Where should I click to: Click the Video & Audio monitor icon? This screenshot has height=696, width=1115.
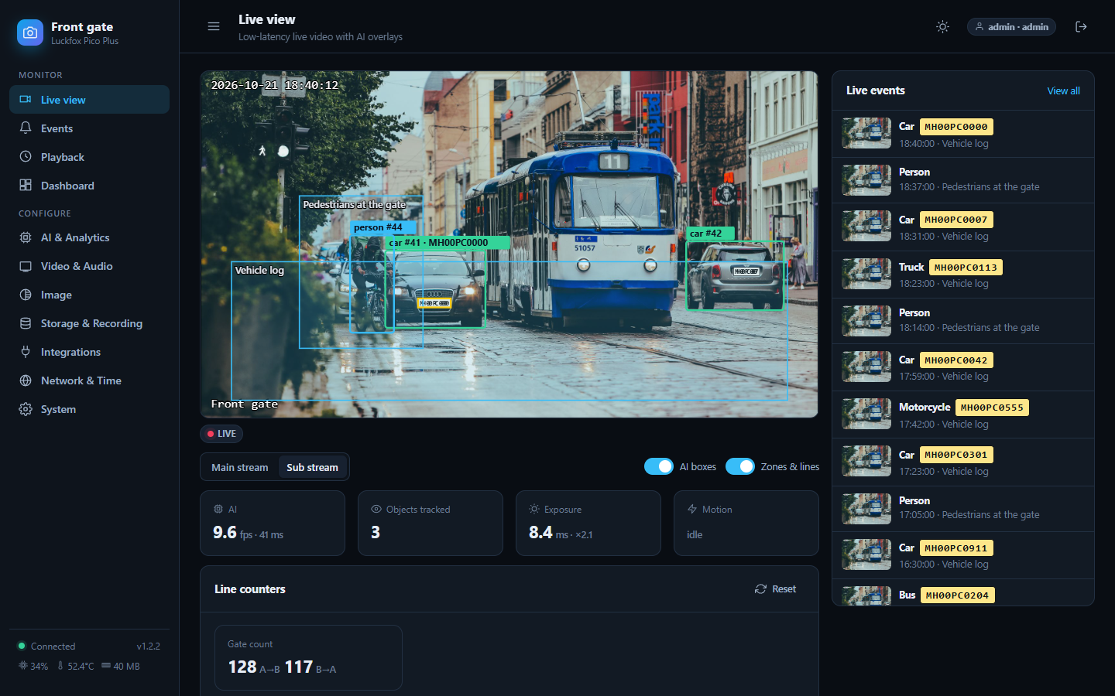click(26, 266)
